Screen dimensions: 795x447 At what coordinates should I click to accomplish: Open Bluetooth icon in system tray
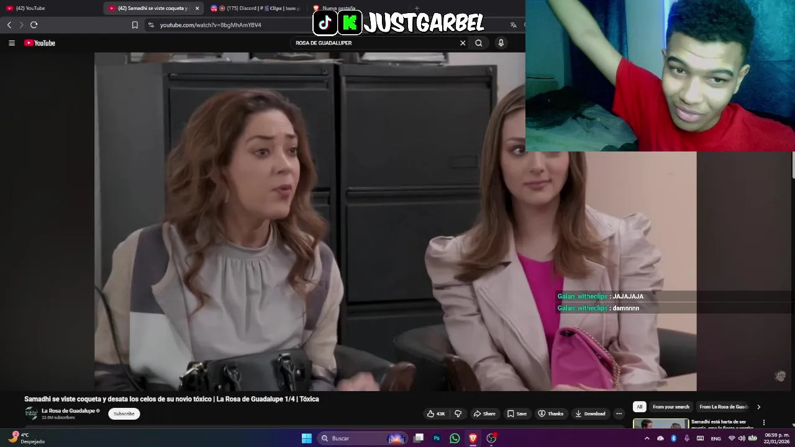click(674, 438)
